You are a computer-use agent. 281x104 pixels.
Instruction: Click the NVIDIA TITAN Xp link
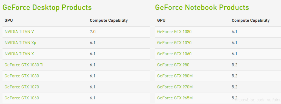pyautogui.click(x=20, y=43)
